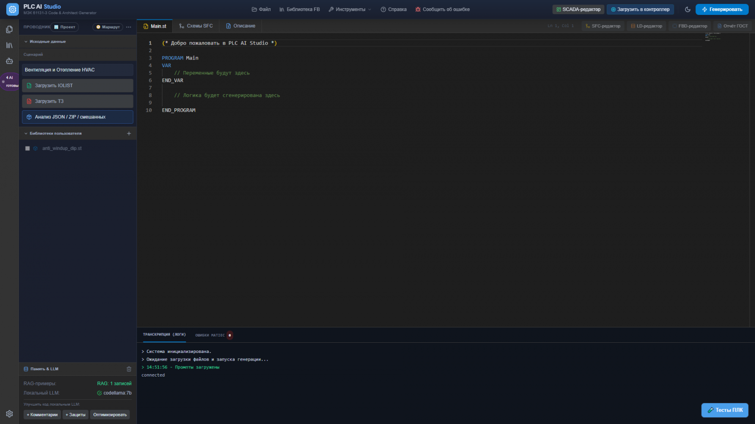Click the PLC AI Studio chip logo
Image resolution: width=755 pixels, height=424 pixels.
pos(12,9)
